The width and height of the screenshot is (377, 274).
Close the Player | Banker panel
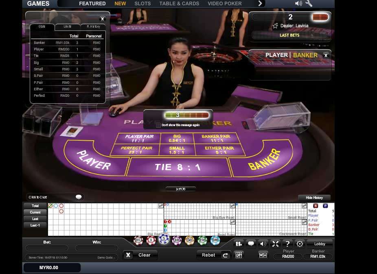(326, 55)
